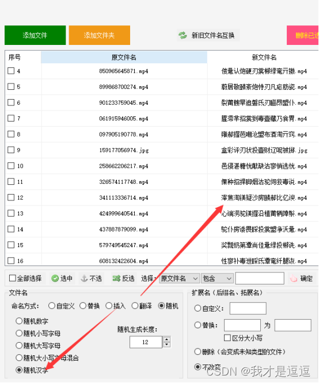Click the 确定 confirm button
319x383 pixels.
[x=301, y=278]
